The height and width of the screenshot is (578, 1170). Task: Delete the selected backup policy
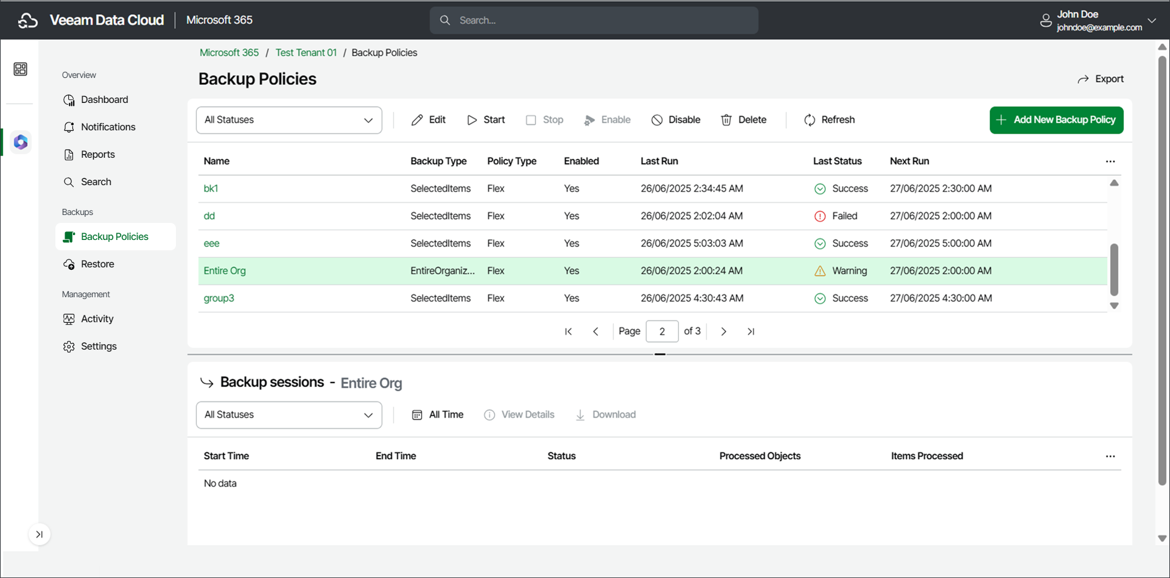tap(743, 120)
